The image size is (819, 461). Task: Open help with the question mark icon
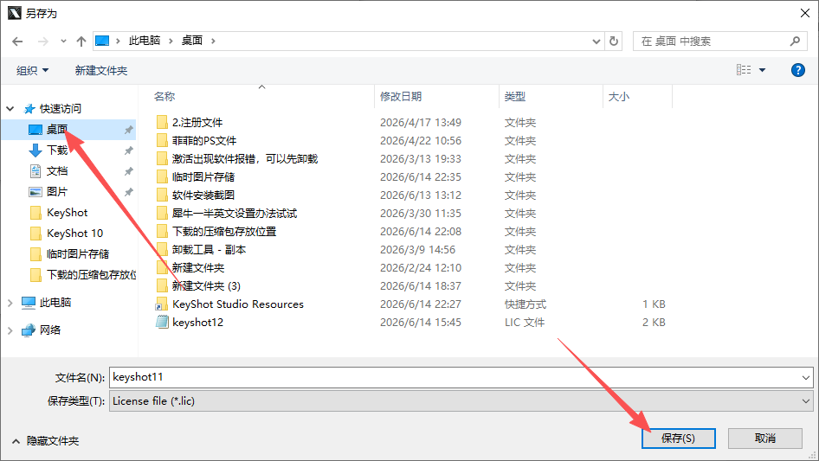click(797, 70)
